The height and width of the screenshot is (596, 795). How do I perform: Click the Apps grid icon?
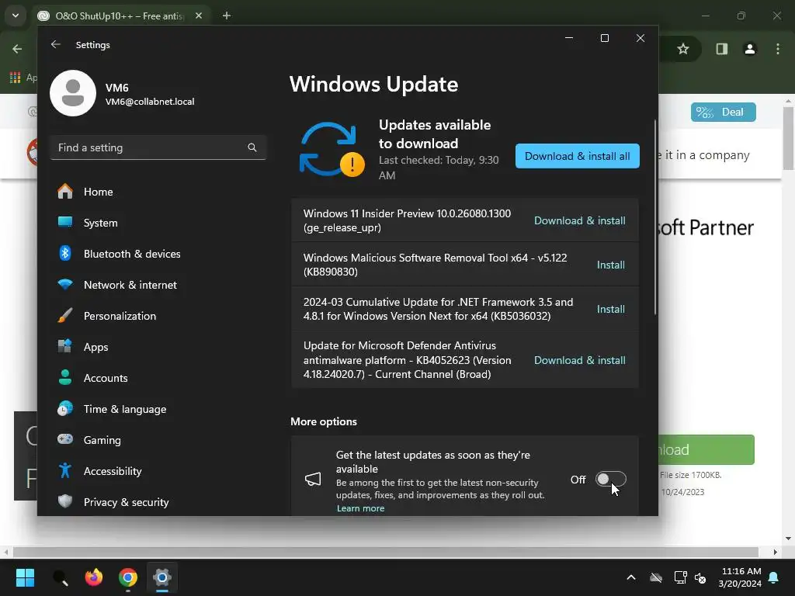[x=65, y=346]
